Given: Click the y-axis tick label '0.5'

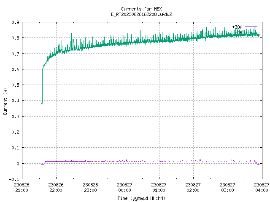Looking at the screenshot, I should point(15,85).
